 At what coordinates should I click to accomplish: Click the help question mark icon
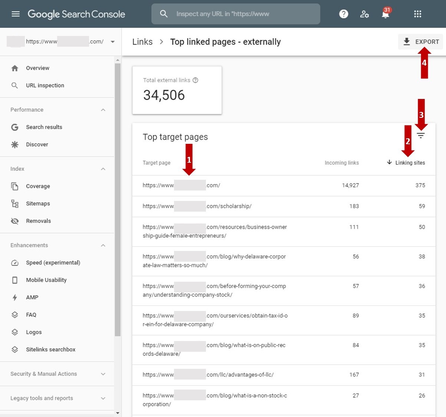344,14
